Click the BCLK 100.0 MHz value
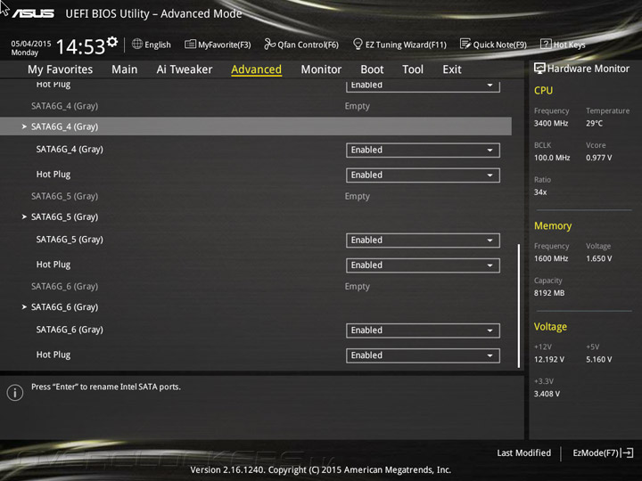This screenshot has width=642, height=481. tap(552, 158)
